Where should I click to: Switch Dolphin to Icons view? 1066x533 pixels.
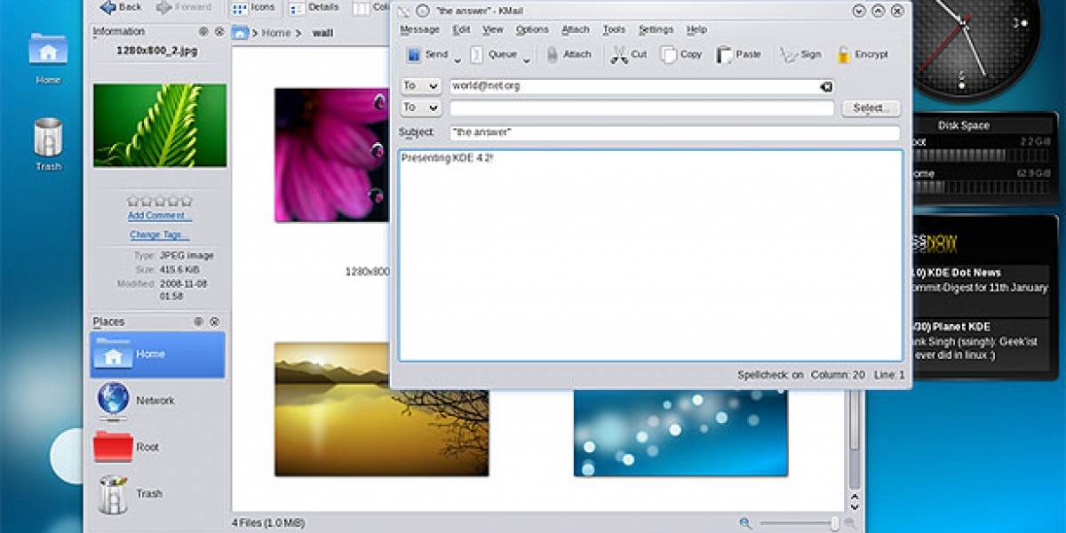253,7
